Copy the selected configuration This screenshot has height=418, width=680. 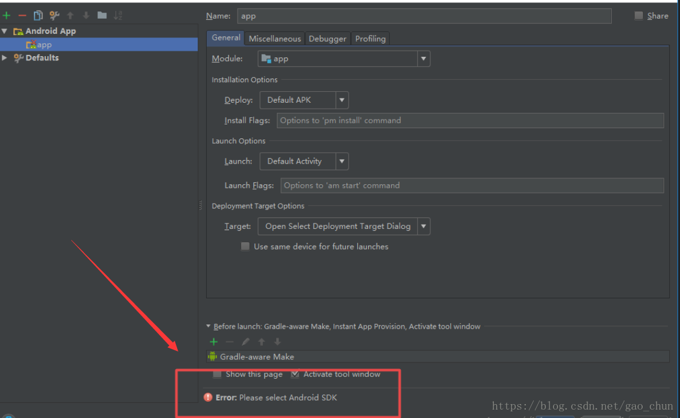click(x=38, y=16)
